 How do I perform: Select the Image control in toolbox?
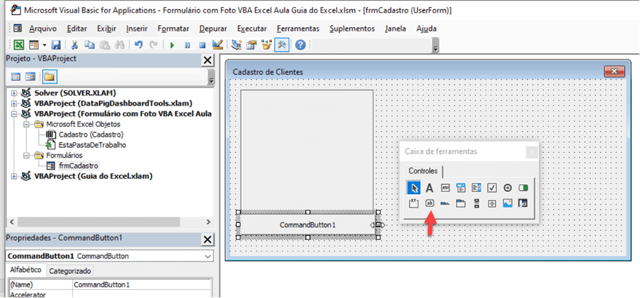[507, 203]
